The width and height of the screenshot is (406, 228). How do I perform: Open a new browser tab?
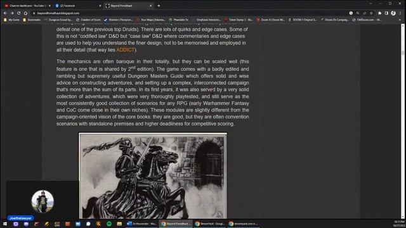tap(159, 6)
